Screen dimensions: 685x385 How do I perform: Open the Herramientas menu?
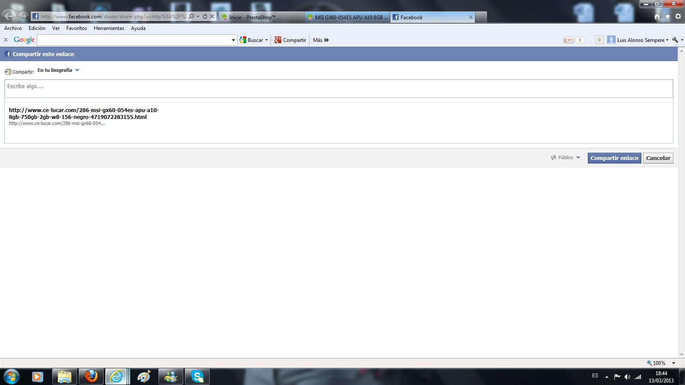coord(109,28)
